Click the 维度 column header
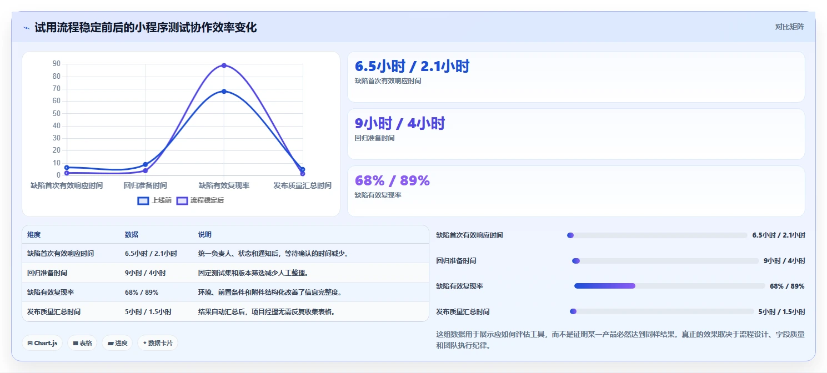The image size is (827, 373). [x=34, y=235]
